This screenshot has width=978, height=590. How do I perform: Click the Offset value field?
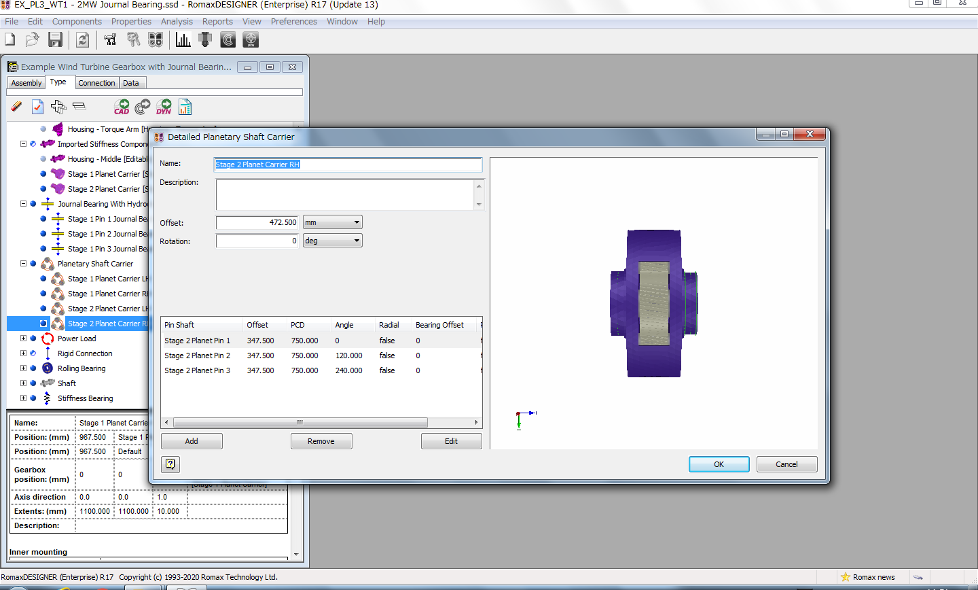(x=257, y=222)
